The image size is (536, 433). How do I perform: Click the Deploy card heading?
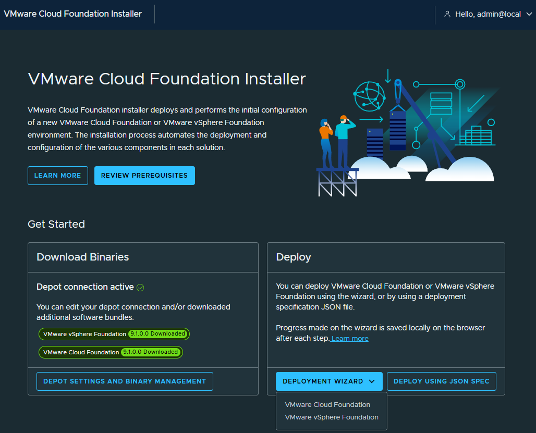point(294,257)
